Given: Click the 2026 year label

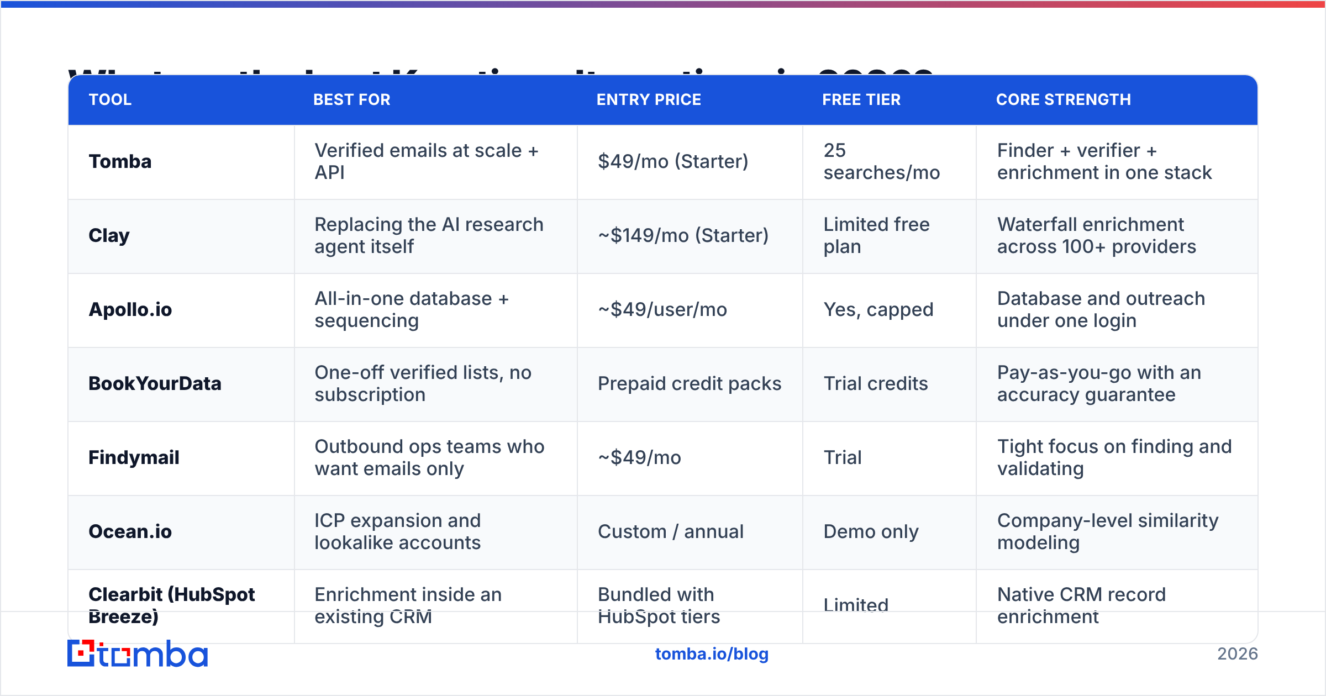Looking at the screenshot, I should point(1238,654).
